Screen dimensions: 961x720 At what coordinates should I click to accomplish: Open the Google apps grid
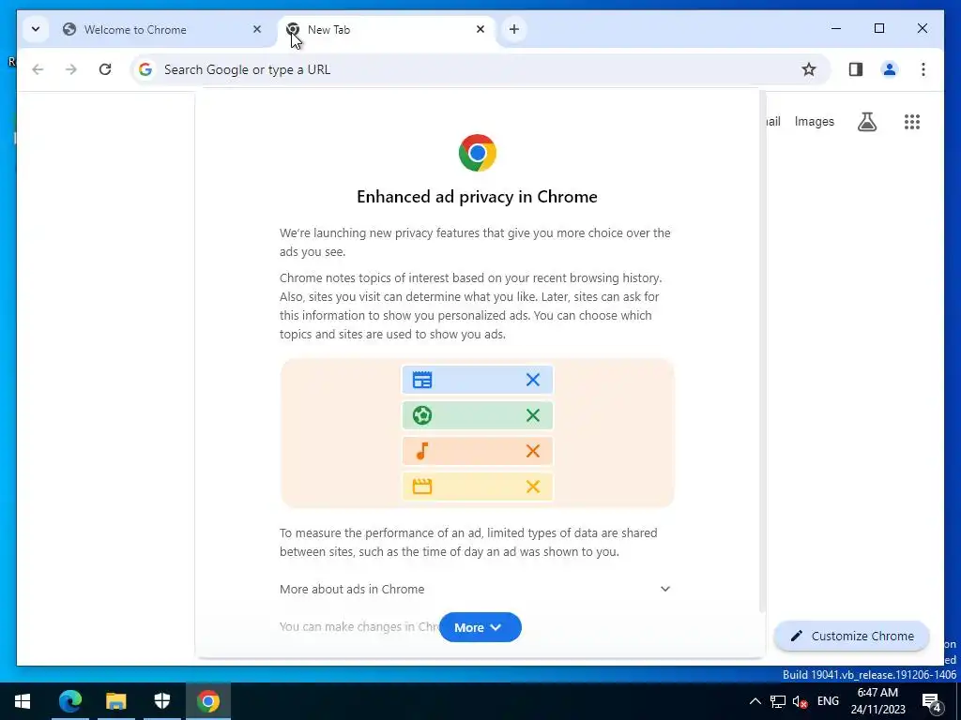912,122
